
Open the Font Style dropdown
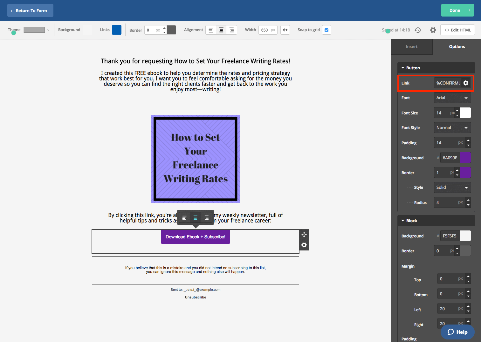pyautogui.click(x=452, y=128)
